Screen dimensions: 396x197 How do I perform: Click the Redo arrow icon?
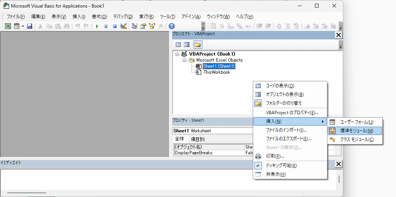[86, 26]
